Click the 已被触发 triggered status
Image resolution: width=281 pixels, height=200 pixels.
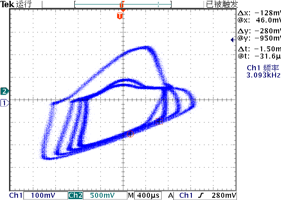222,4
